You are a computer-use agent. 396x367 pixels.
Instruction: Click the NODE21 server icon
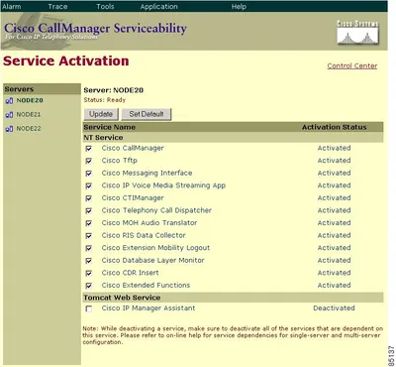[9, 115]
